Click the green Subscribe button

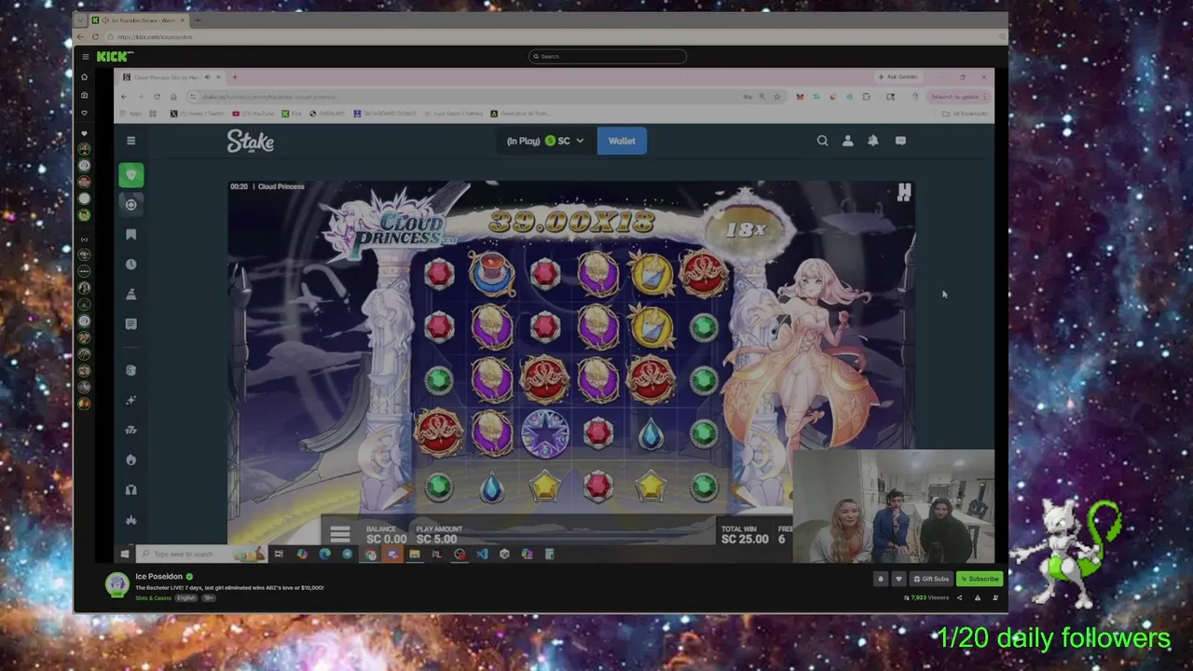click(x=980, y=579)
